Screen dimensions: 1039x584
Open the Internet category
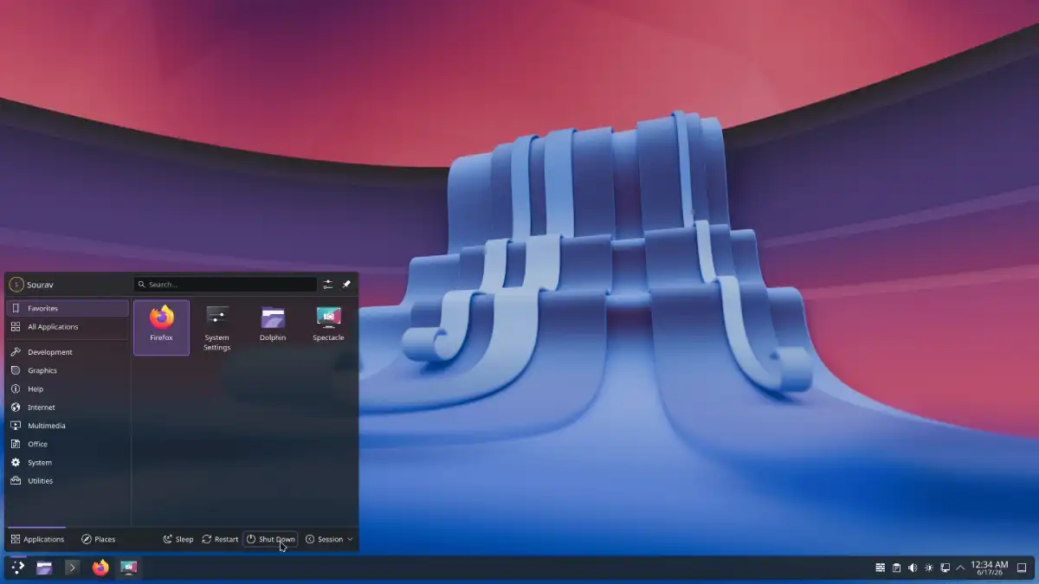pos(68,408)
